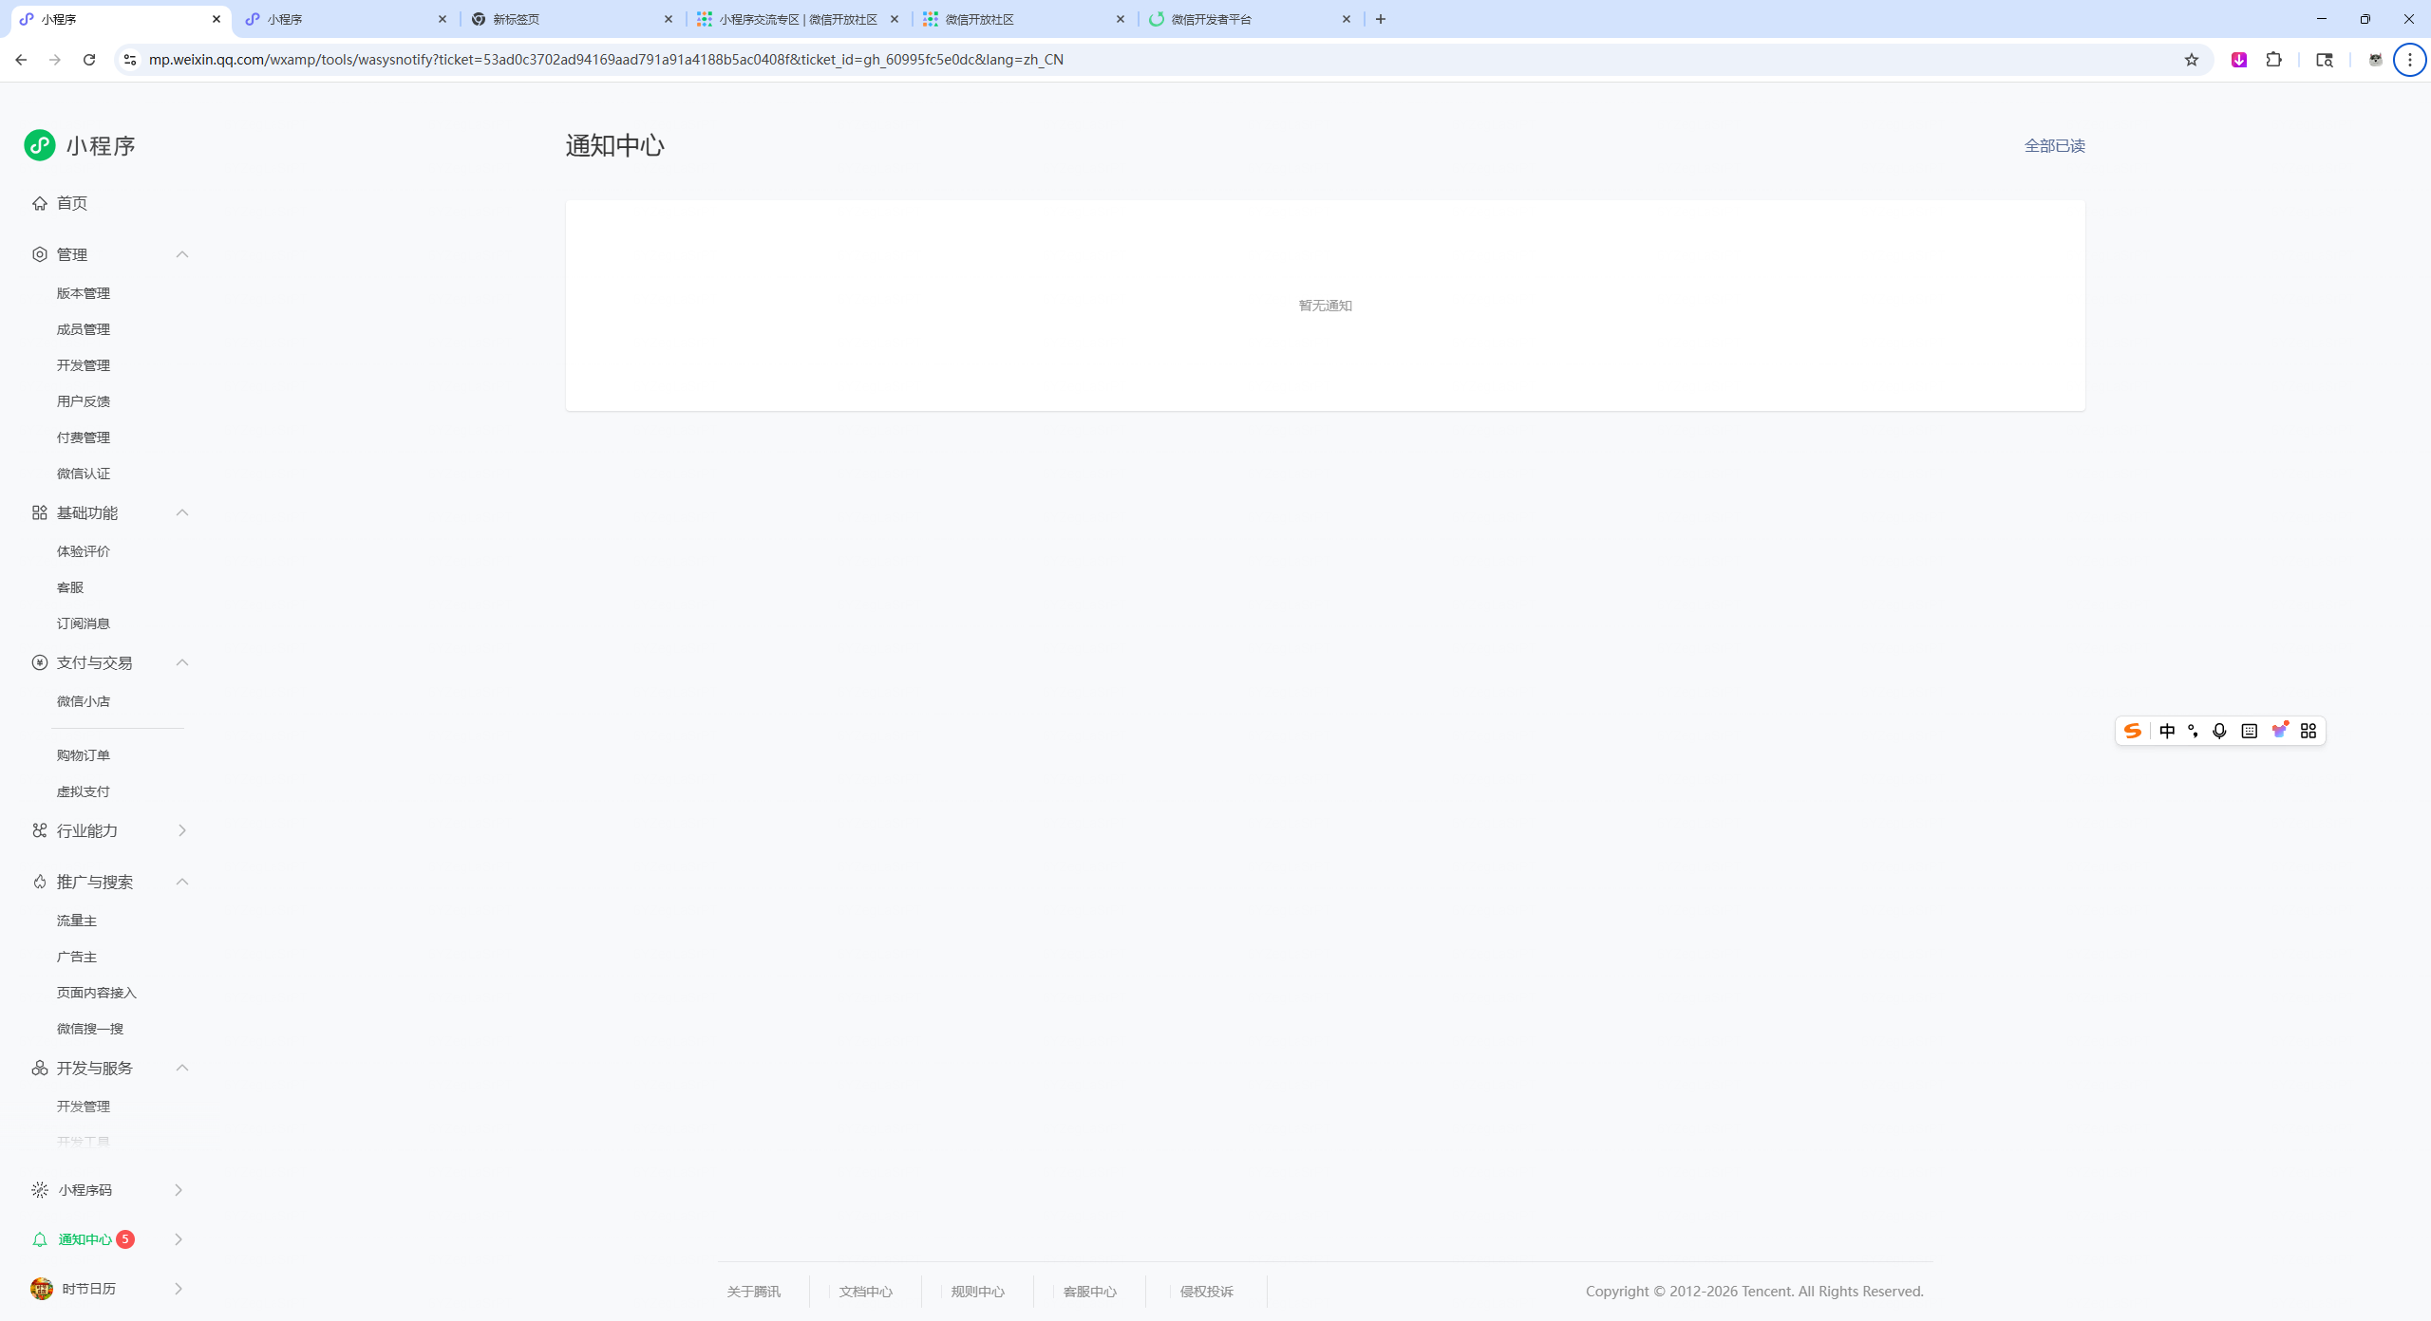Click the 首页 home icon in sidebar
2431x1321 pixels.
click(x=39, y=203)
